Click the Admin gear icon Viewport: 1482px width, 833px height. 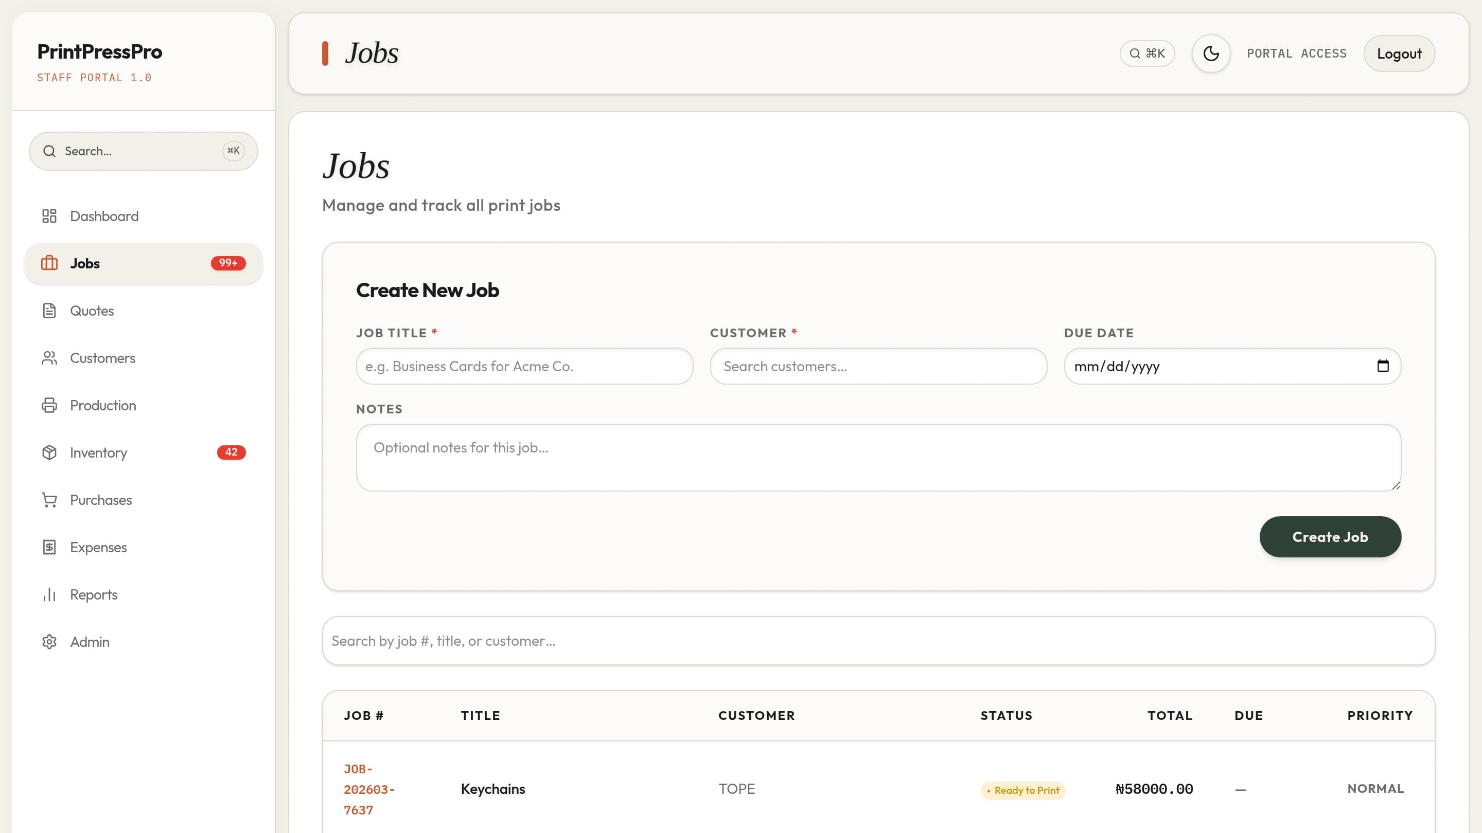pyautogui.click(x=49, y=642)
